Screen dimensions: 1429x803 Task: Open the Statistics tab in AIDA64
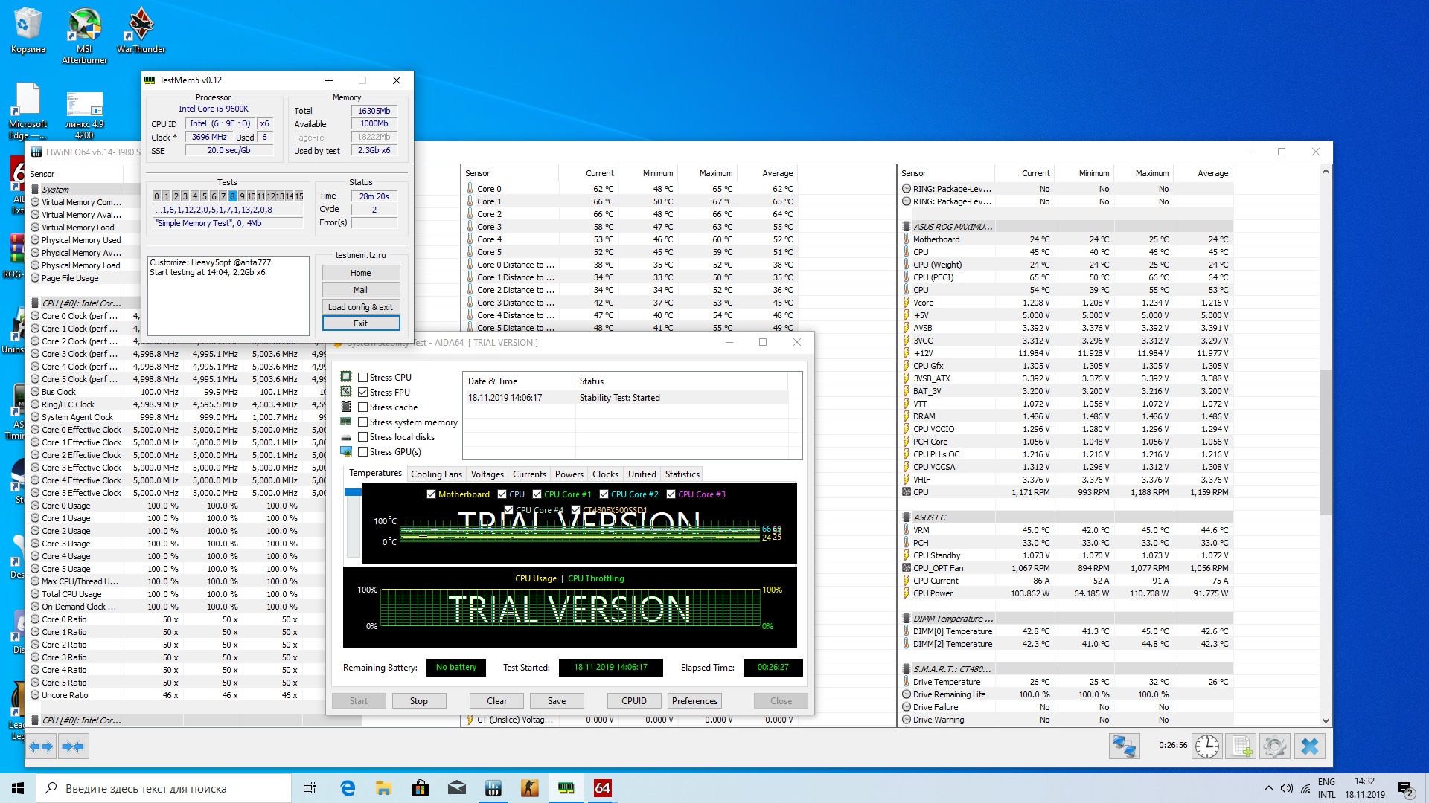[682, 474]
